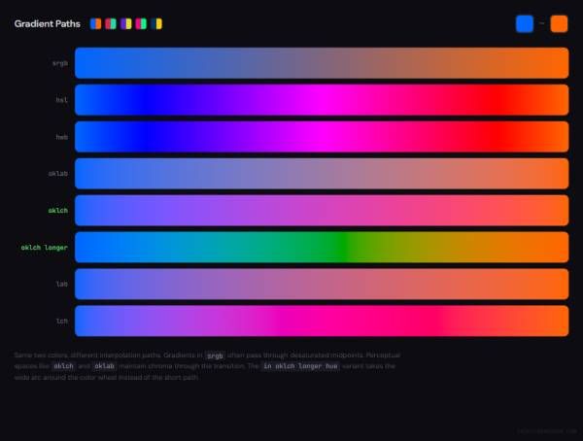Open the blue start color picker
The height and width of the screenshot is (441, 583).
525,23
